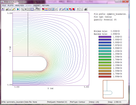
Task: Click the red plot limits icon
Action: click(50, 9)
